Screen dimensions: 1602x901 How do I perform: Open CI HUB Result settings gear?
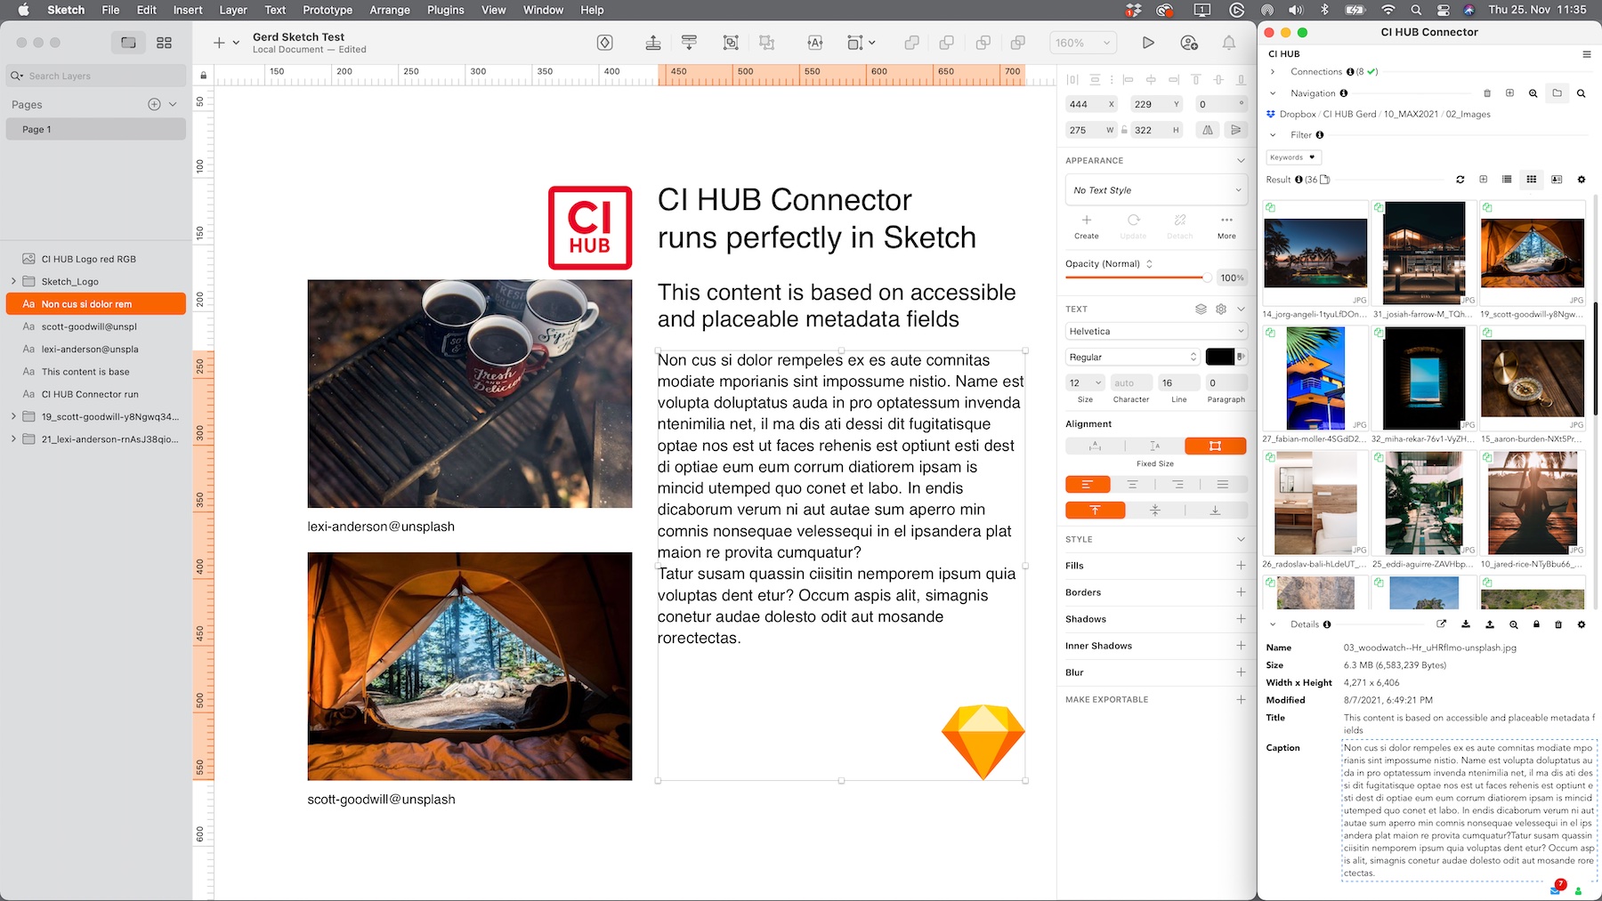(x=1581, y=180)
